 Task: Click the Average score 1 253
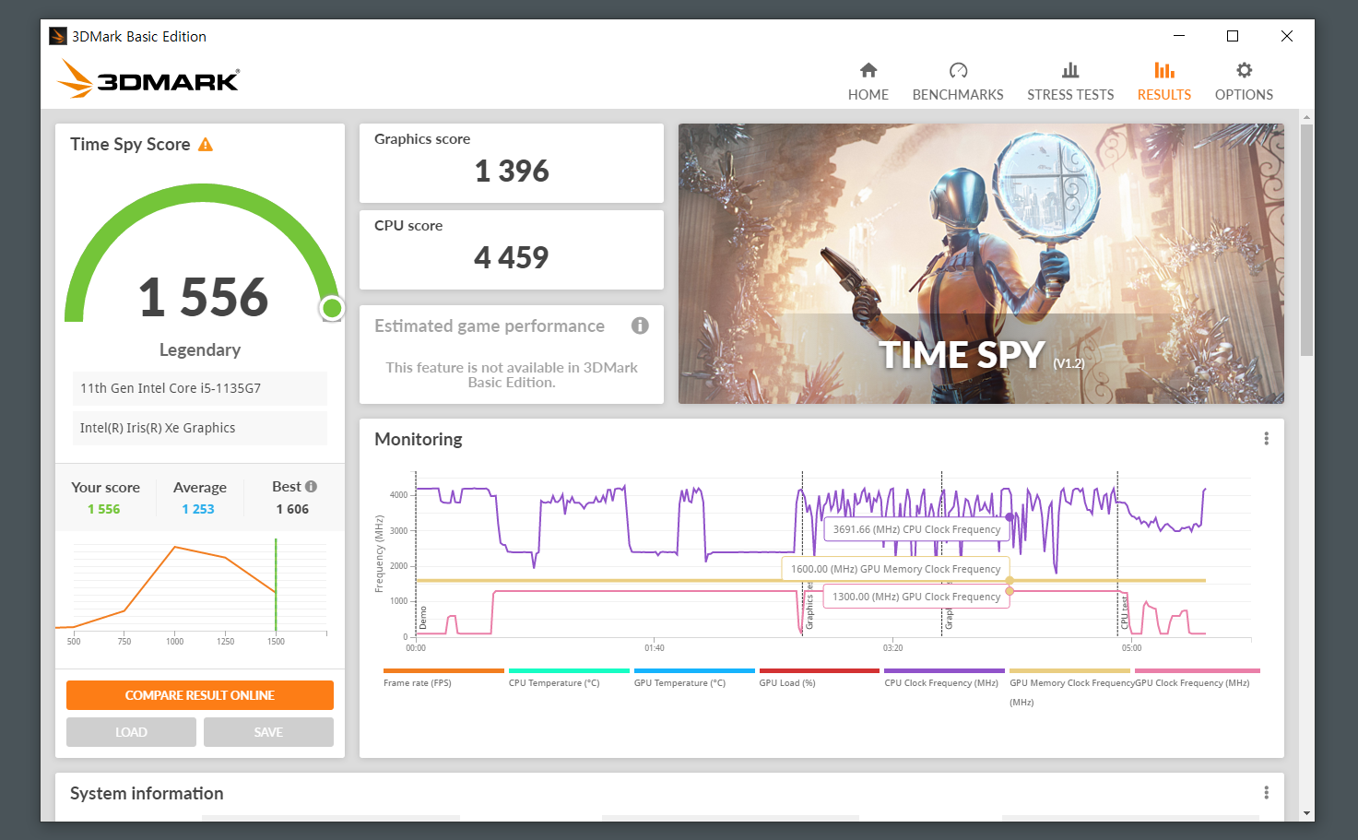point(198,509)
